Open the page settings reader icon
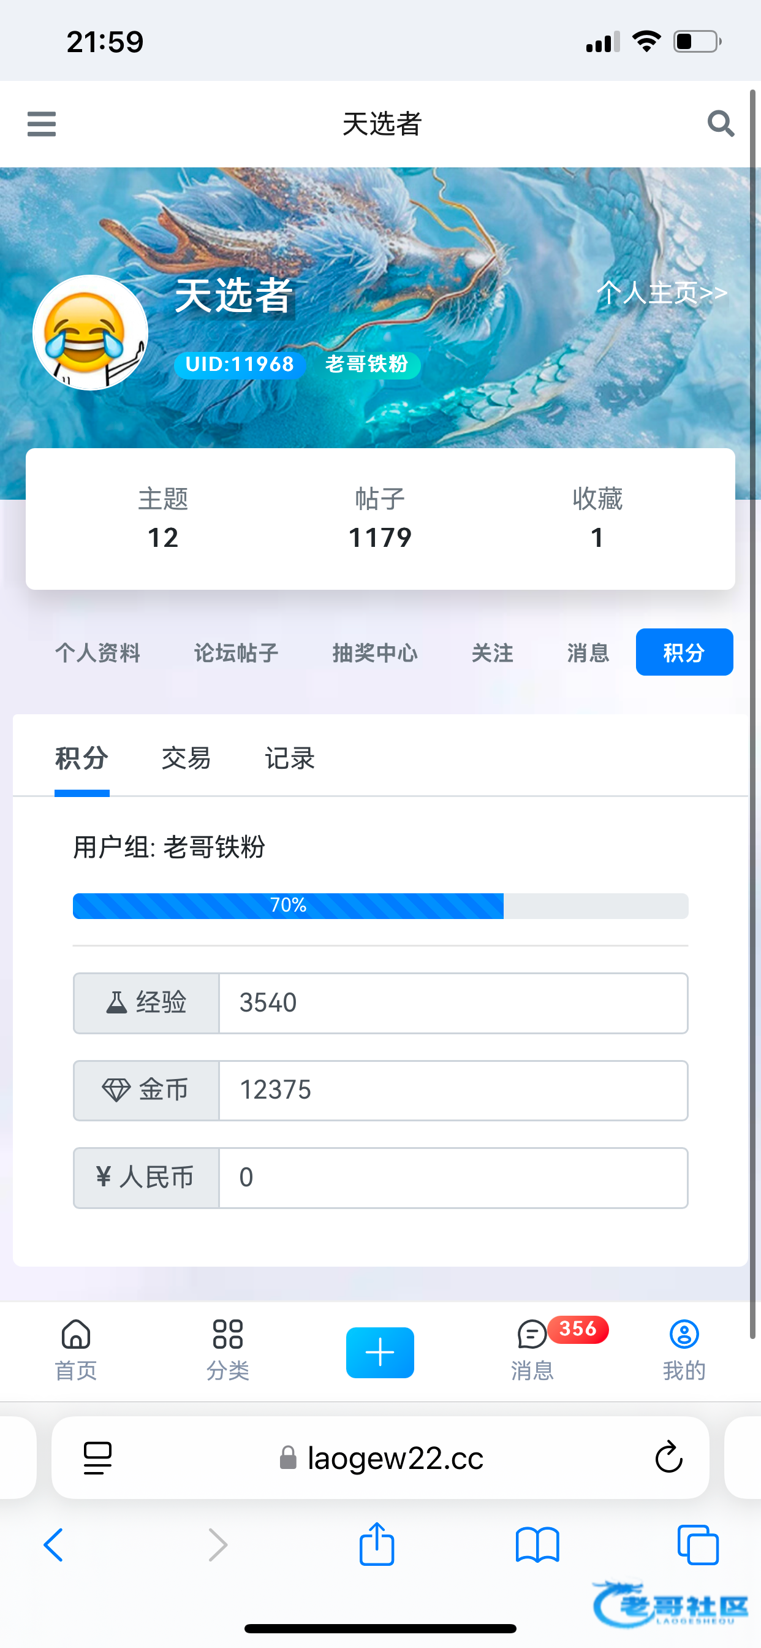This screenshot has height=1648, width=761. pos(98,1457)
